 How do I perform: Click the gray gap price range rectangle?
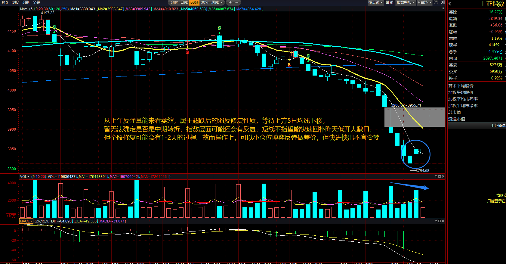tap(415, 117)
